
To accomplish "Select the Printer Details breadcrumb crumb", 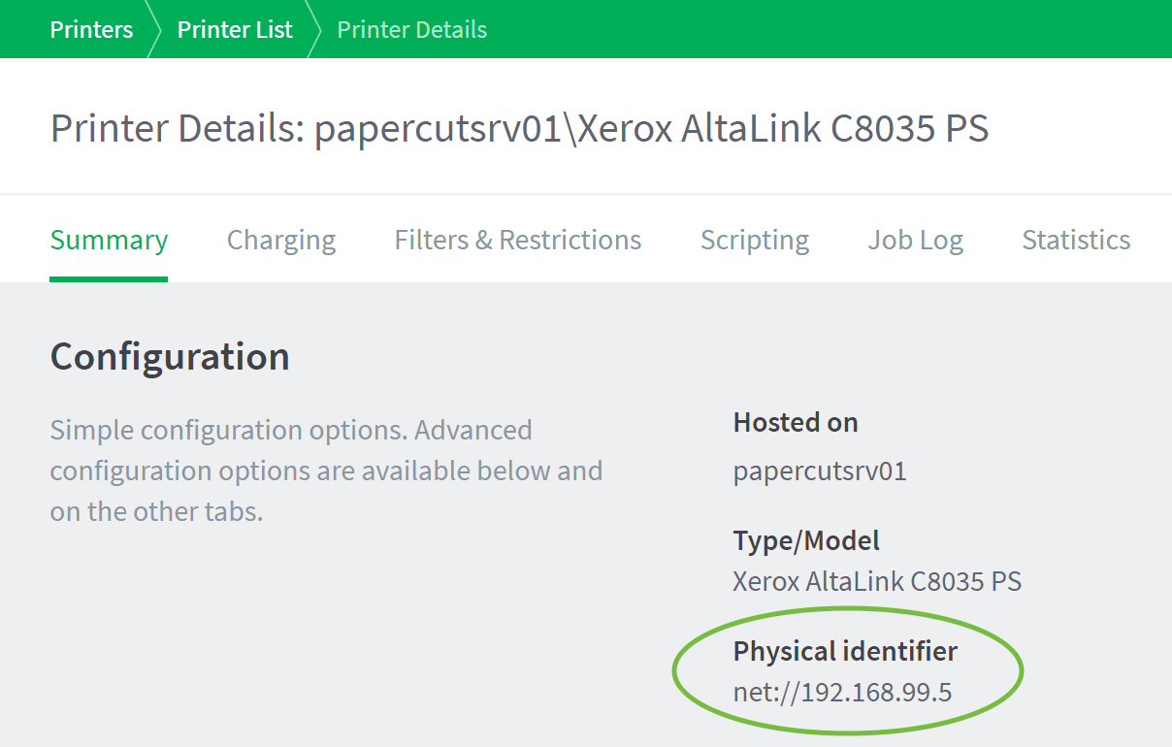I will (x=411, y=29).
